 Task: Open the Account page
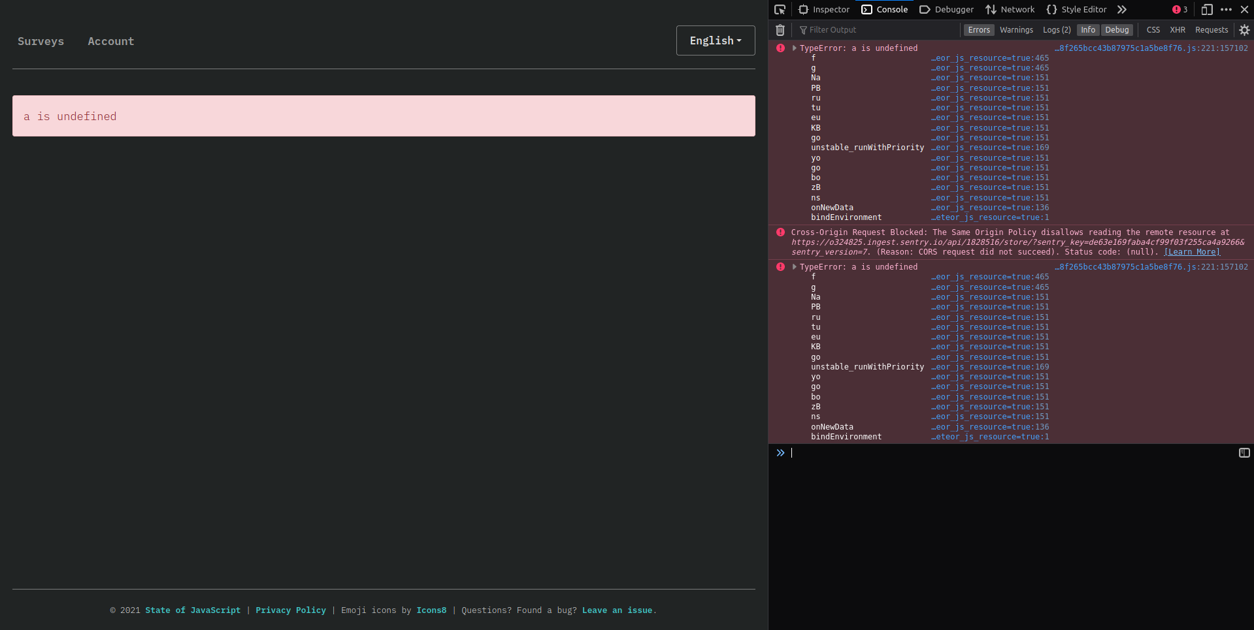[111, 41]
